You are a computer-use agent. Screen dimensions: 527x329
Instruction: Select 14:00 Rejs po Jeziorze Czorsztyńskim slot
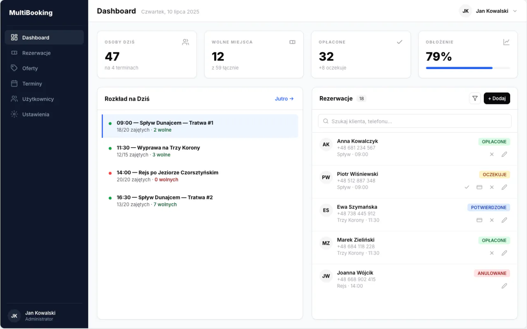click(x=200, y=176)
